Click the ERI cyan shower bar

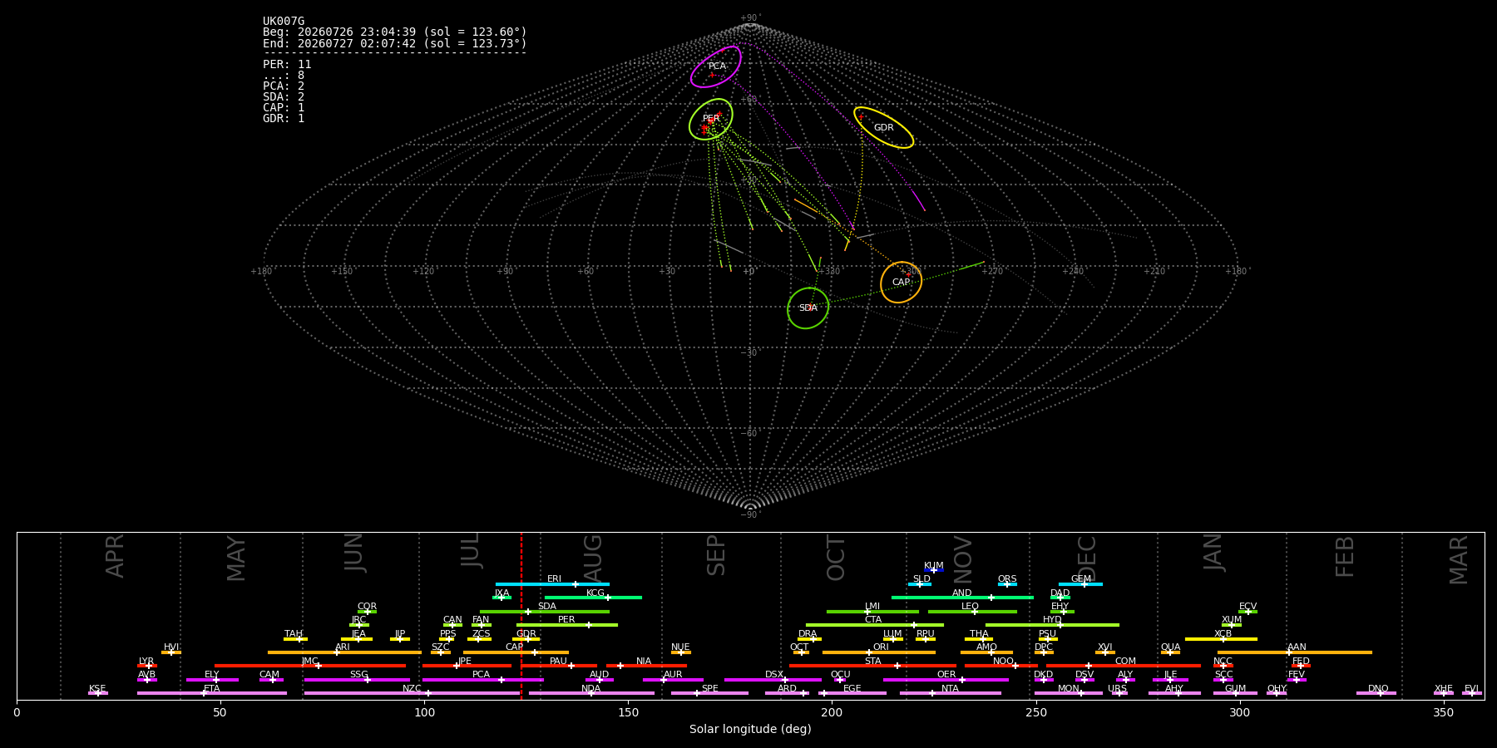click(552, 584)
